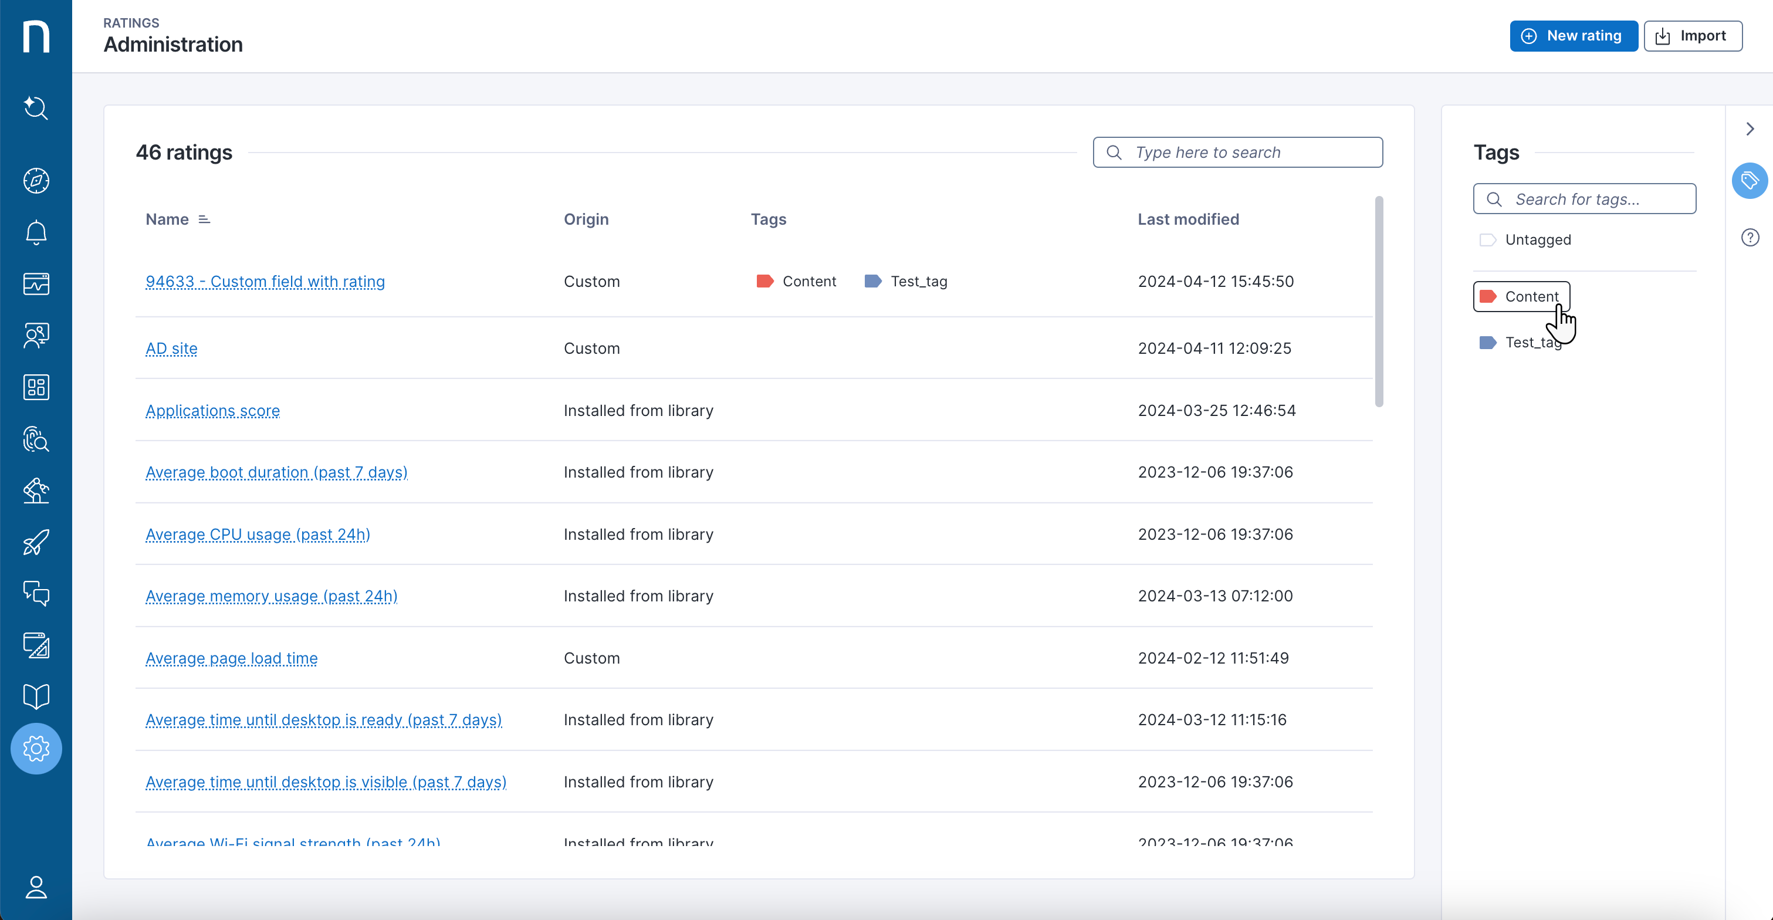The image size is (1773, 920).
Task: Open the book library icon in sidebar
Action: [36, 696]
